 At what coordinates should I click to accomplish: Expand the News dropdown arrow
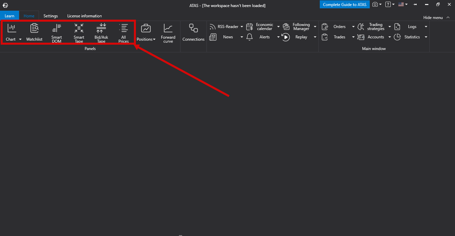coord(242,37)
